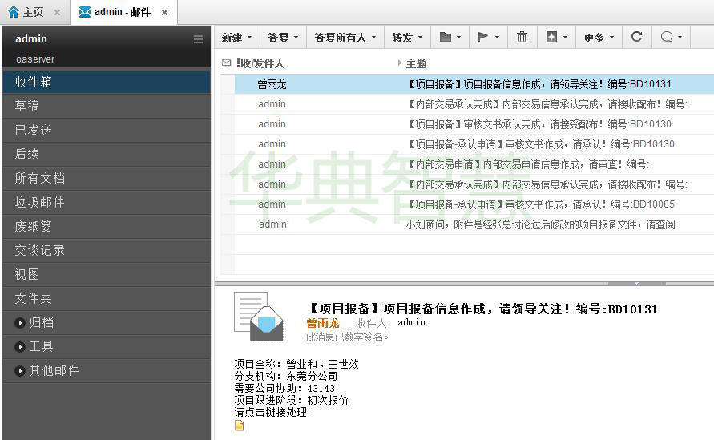This screenshot has width=714, height=440.
Task: Select mail 小刘顾问，附件是经张总讨论过
Action: coord(474,224)
